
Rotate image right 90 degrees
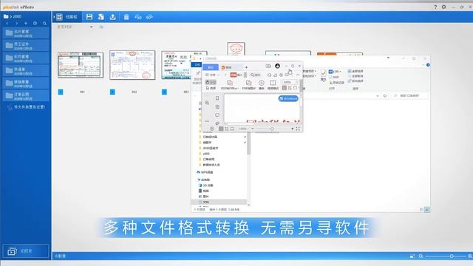point(149,17)
